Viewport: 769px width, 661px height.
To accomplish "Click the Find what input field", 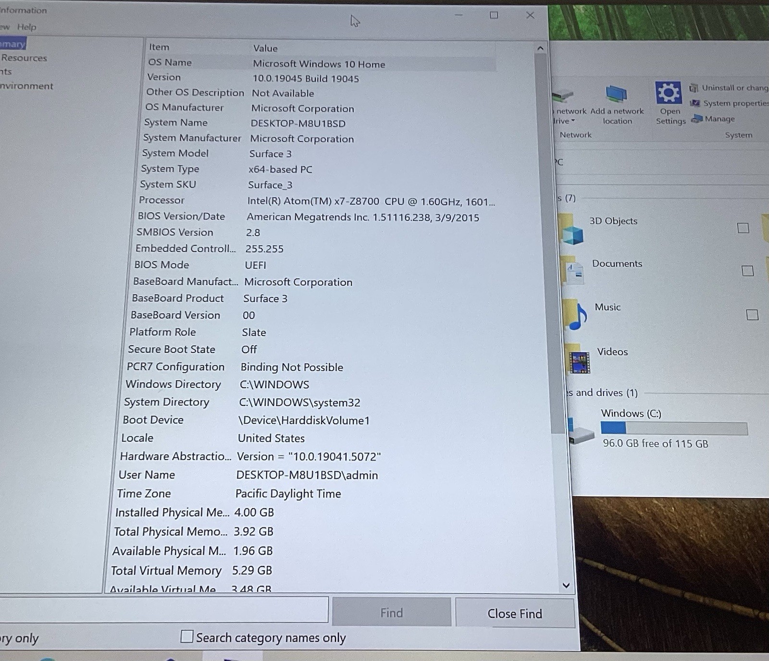I will point(163,610).
